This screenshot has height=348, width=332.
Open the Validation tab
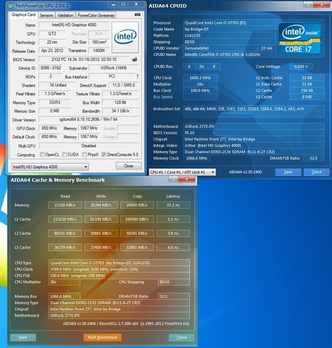[65, 15]
